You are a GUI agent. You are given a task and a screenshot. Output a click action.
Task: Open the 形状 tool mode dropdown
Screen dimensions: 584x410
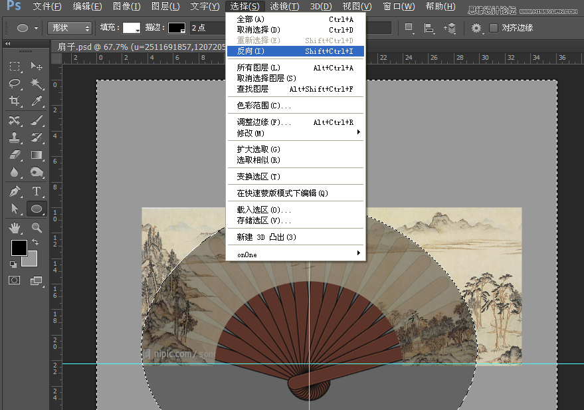[x=69, y=29]
